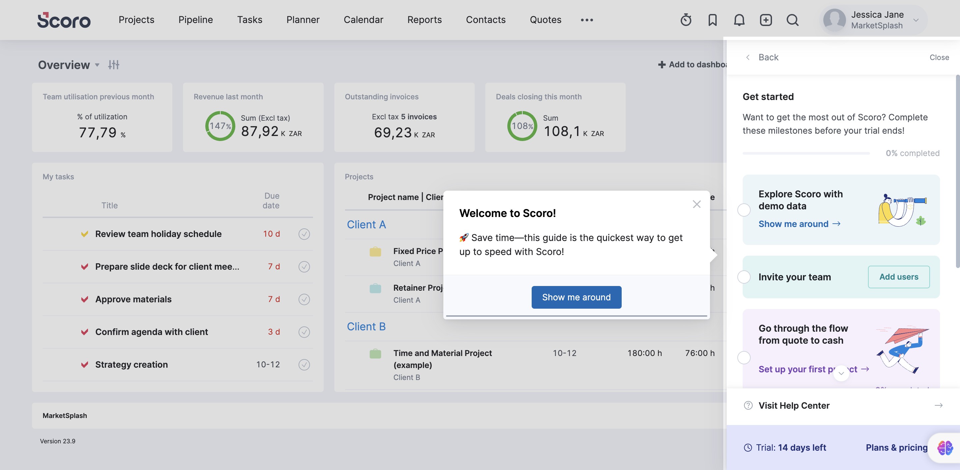
Task: Click the Show me around button
Action: [x=576, y=297]
